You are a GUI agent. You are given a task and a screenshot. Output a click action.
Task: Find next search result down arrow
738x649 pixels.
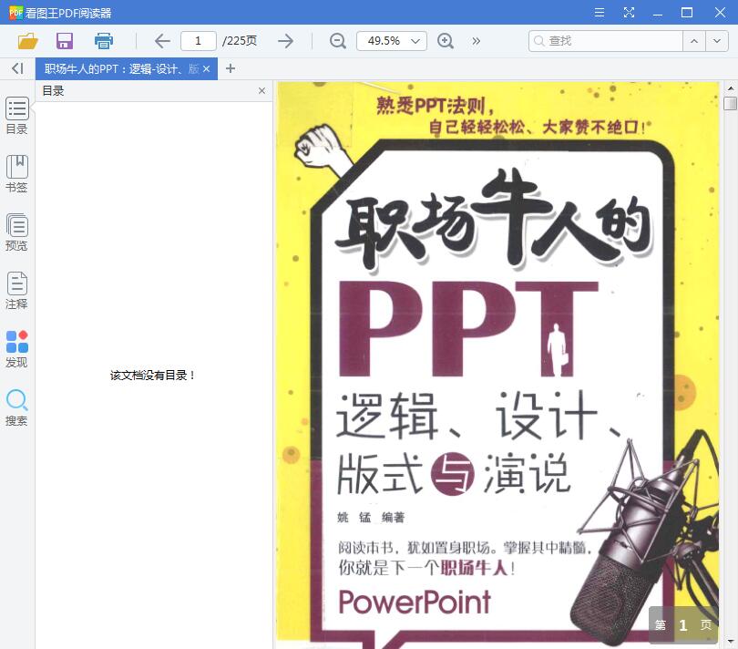(x=716, y=41)
